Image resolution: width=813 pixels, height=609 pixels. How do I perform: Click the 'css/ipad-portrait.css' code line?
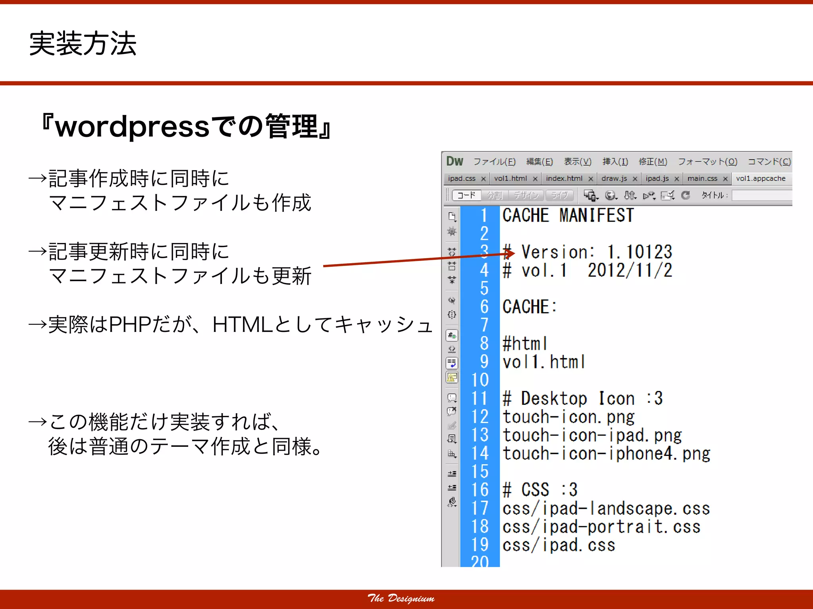tap(601, 527)
